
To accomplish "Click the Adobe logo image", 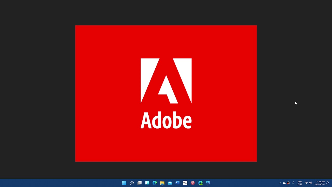I will [166, 94].
